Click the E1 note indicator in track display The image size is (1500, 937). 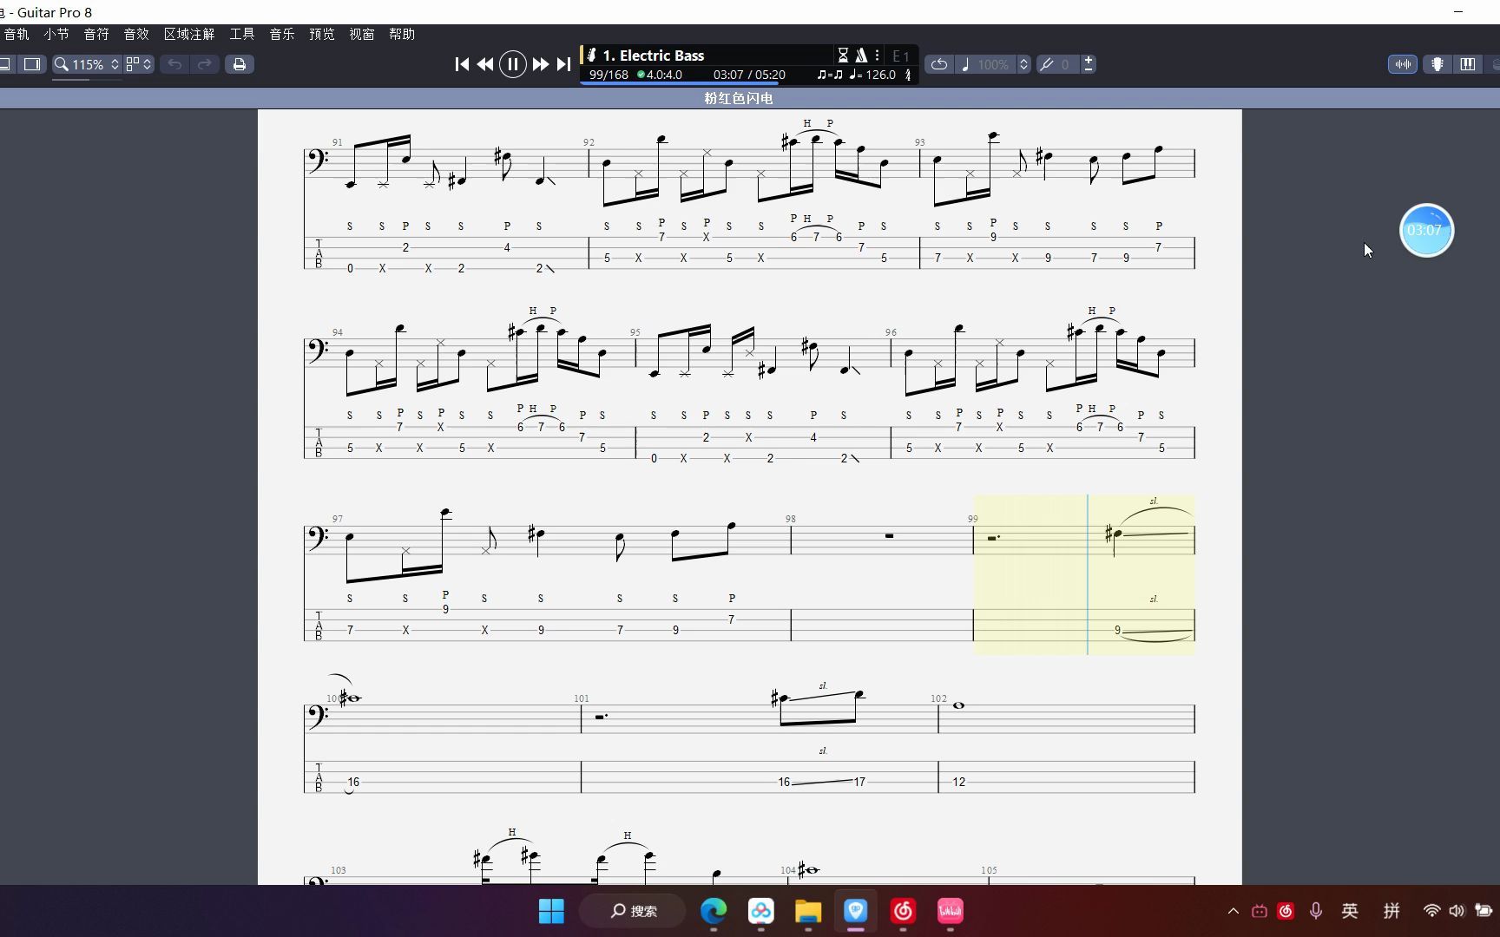click(901, 56)
